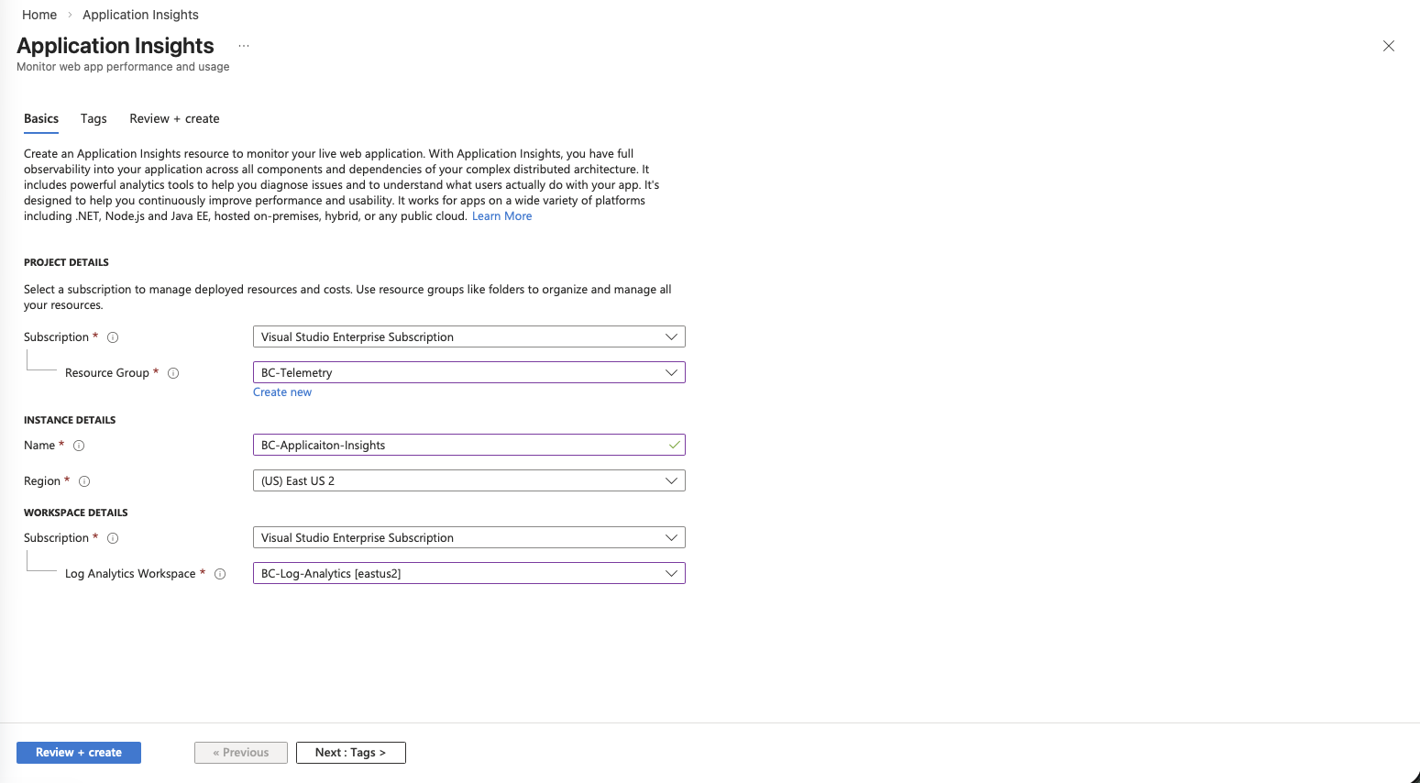Click info icon beside workspace Subscription
This screenshot has height=783, width=1420.
coord(113,538)
